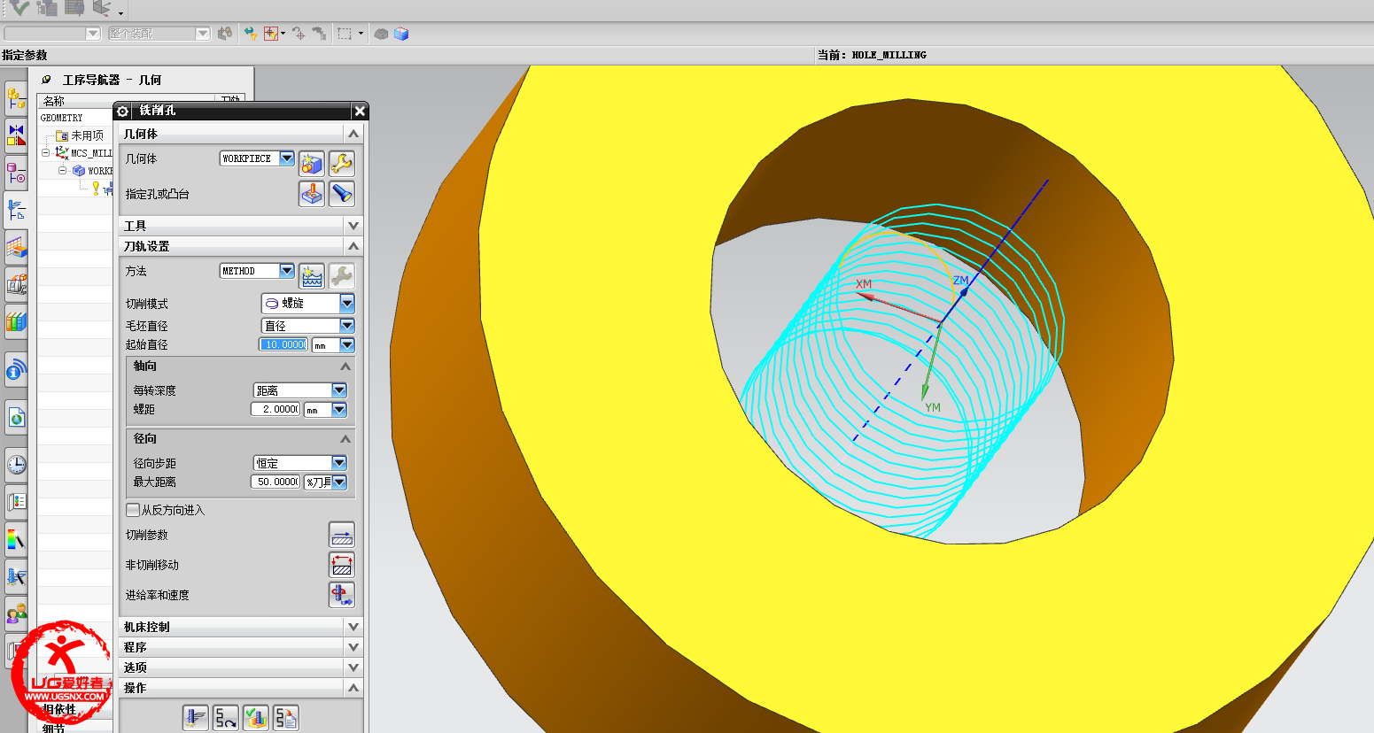Click the new method icon beside METHOD
This screenshot has height=733, width=1374.
pos(312,275)
